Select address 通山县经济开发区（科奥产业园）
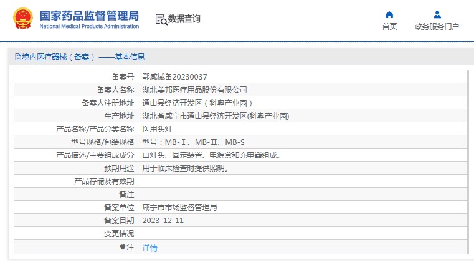This screenshot has width=474, height=261. [197, 103]
